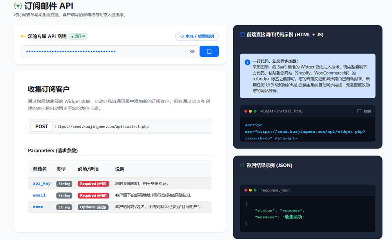Click the 参数名 column header
392x240 pixels.
pos(40,169)
